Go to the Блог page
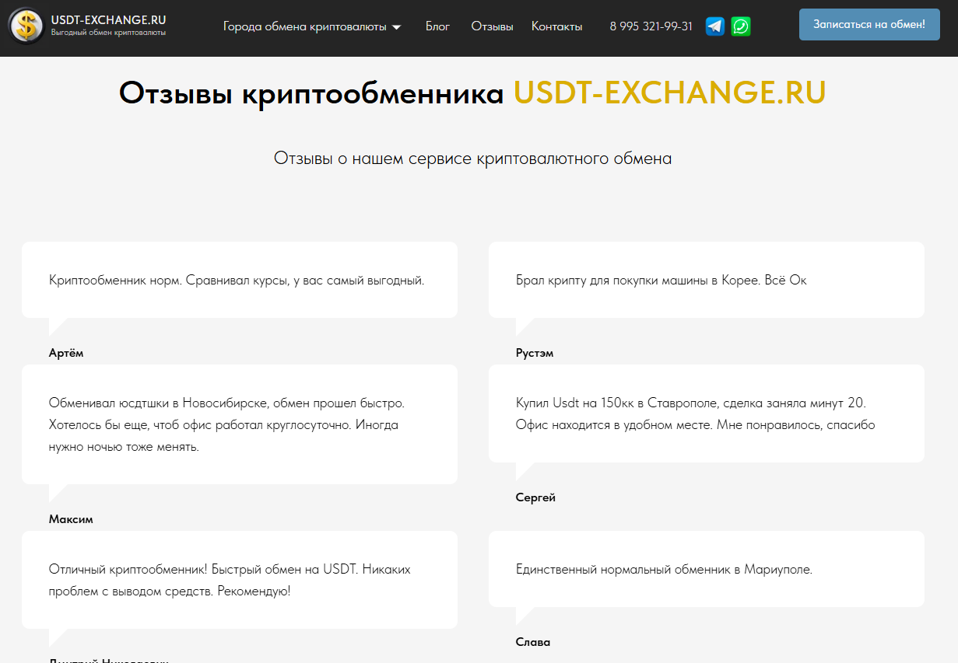 437,26
